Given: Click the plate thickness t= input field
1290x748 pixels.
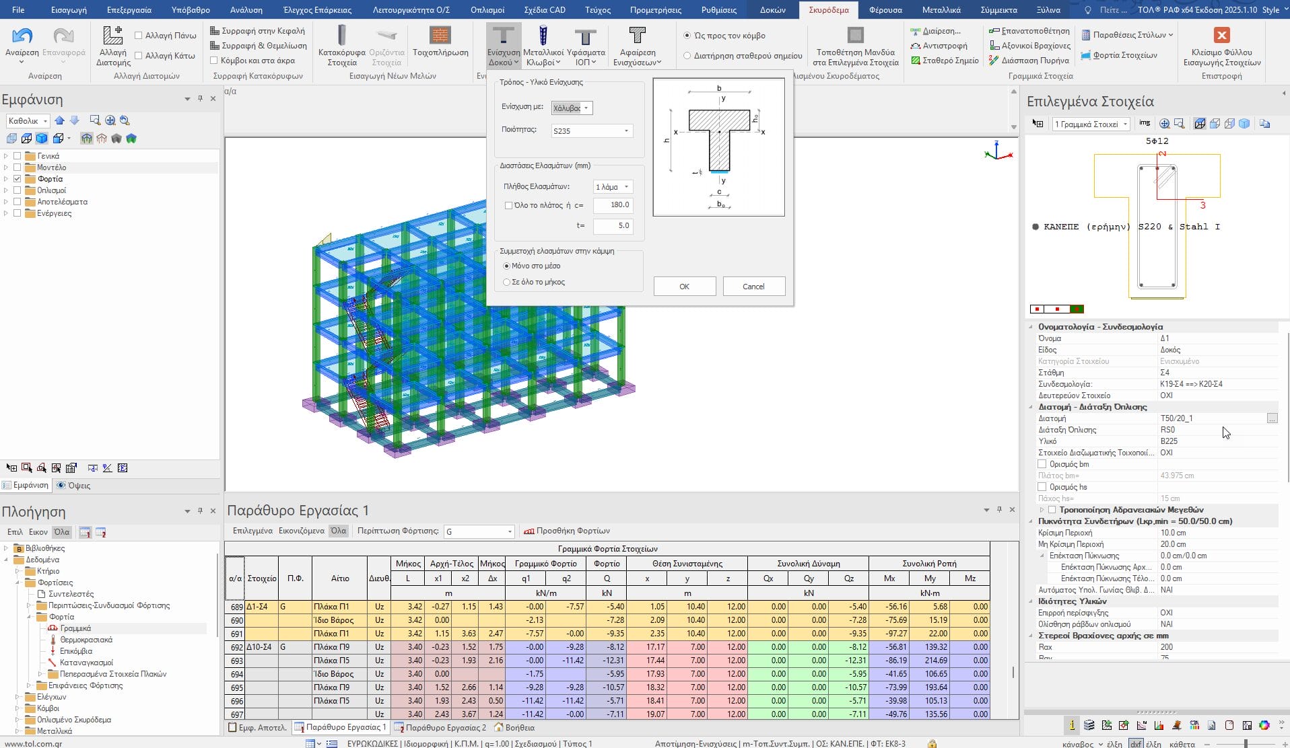Looking at the screenshot, I should click(x=612, y=226).
